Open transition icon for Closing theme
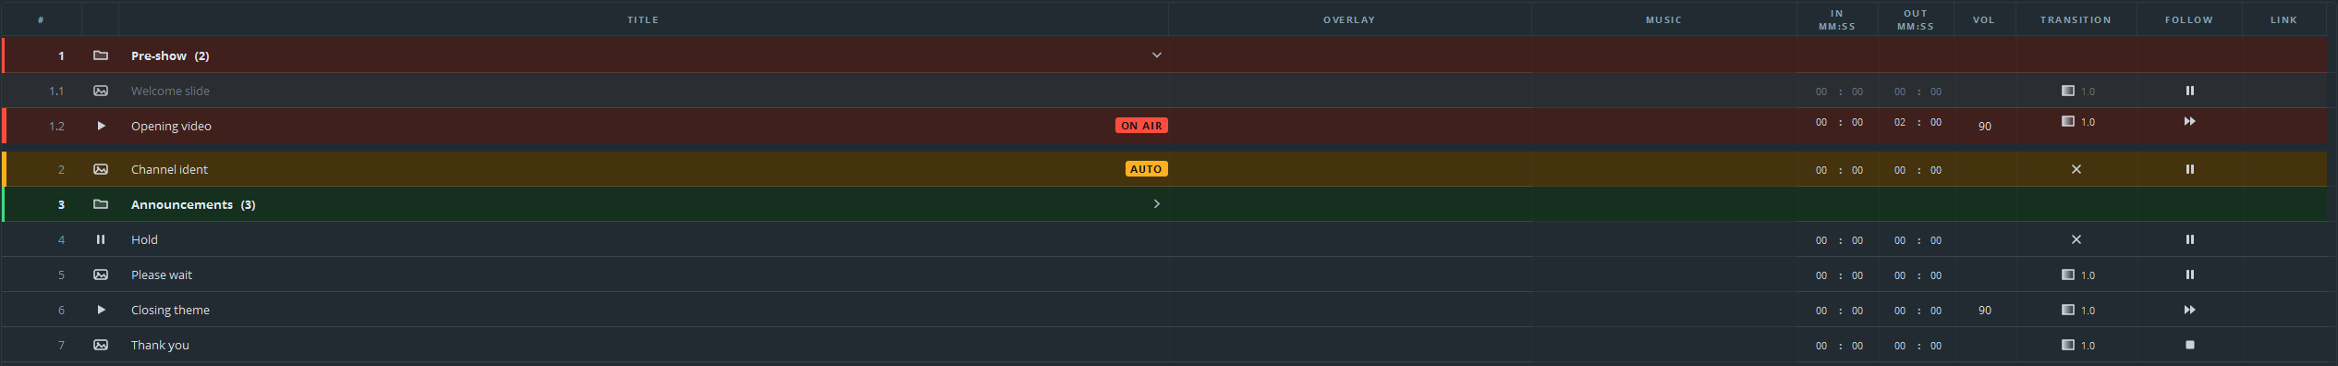The height and width of the screenshot is (366, 2338). 2068,310
